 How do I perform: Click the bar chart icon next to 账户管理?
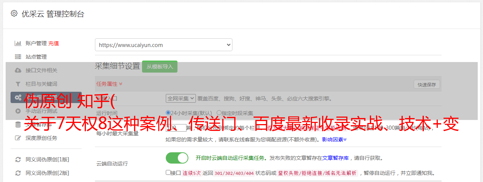pyautogui.click(x=18, y=43)
